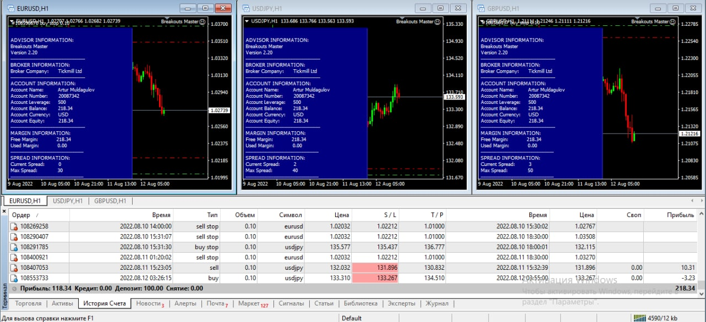Click the price cell 135.577
Viewport: 706px width, 322px height.
click(x=340, y=247)
